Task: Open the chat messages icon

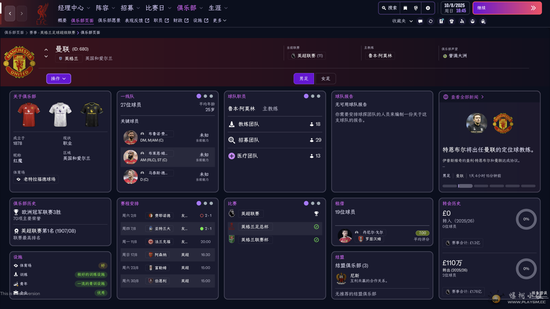Action: [x=421, y=21]
